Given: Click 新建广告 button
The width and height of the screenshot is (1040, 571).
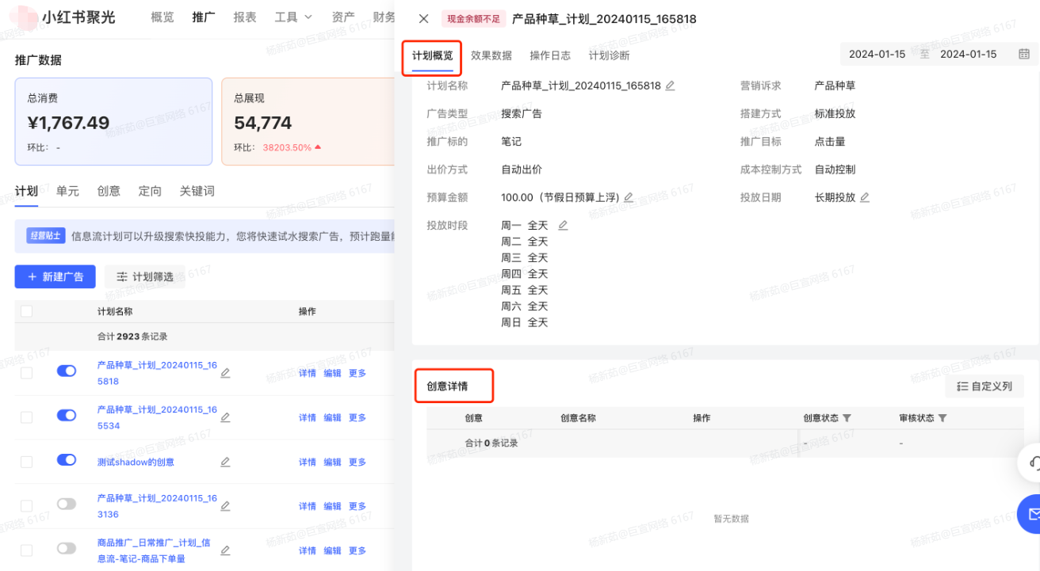Looking at the screenshot, I should pyautogui.click(x=55, y=276).
